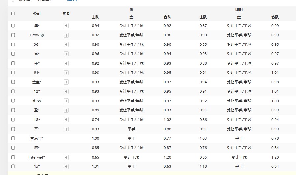
Task: Open the Interwet* company name
Action: (37, 157)
